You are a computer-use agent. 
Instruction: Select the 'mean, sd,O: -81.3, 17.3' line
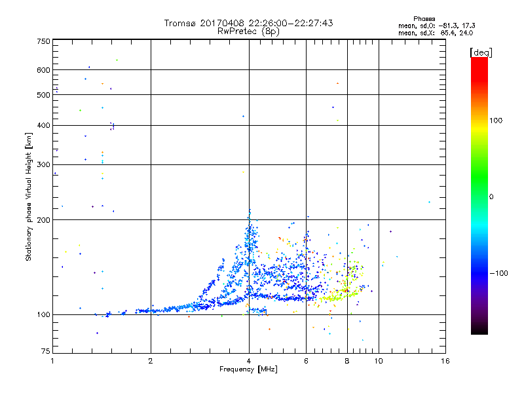tap(436, 26)
